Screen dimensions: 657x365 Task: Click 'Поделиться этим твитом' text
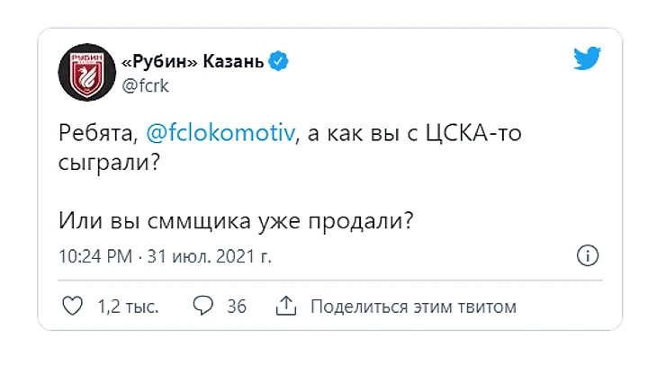coord(413,307)
